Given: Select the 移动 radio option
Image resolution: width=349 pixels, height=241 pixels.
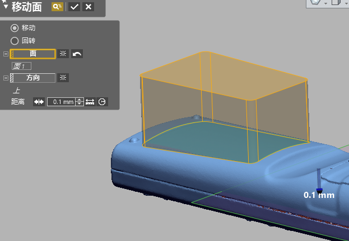Looking at the screenshot, I should click(x=15, y=28).
